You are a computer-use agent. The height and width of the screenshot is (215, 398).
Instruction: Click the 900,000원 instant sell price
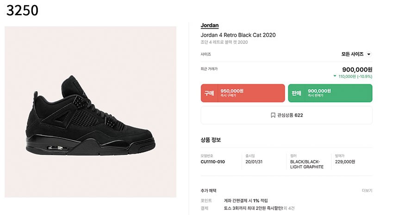point(319,91)
